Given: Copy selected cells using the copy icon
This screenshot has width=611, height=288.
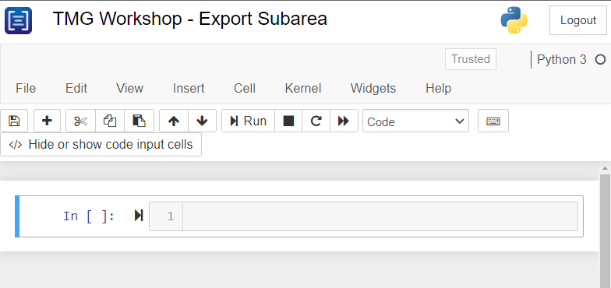Looking at the screenshot, I should pyautogui.click(x=110, y=121).
